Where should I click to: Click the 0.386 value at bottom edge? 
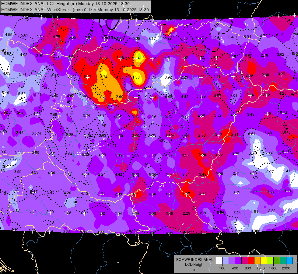pos(255,231)
